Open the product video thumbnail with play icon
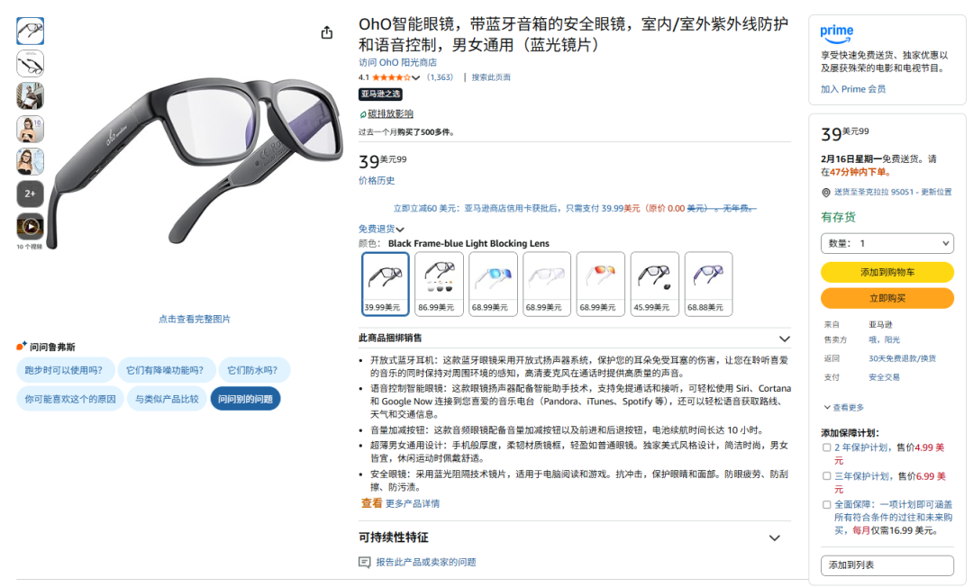The width and height of the screenshot is (973, 587). click(30, 226)
